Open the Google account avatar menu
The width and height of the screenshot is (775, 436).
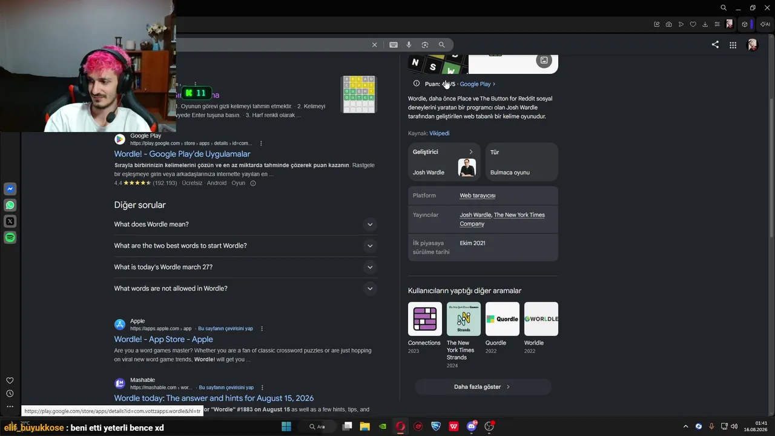coord(753,45)
